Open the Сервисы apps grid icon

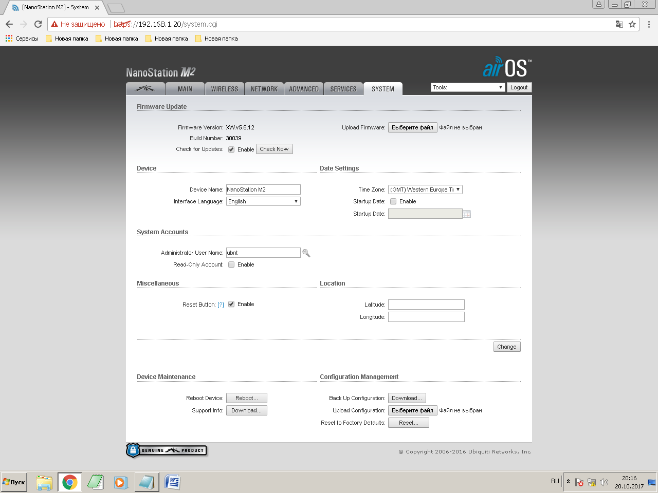[9, 39]
